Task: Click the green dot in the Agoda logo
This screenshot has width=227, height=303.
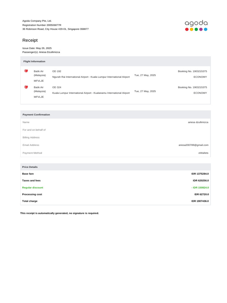Action: pos(196,29)
